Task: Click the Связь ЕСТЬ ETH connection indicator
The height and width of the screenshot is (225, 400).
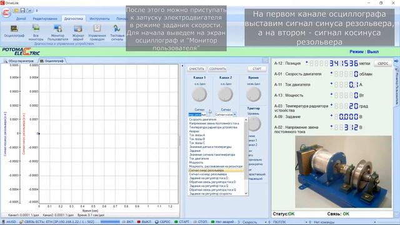Action: (57, 222)
